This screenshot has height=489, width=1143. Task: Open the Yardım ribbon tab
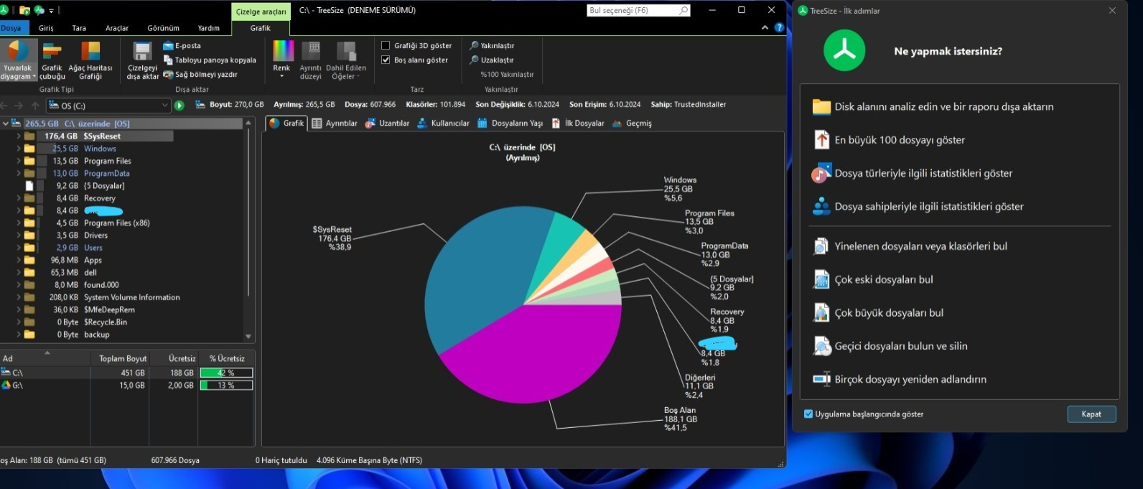209,28
